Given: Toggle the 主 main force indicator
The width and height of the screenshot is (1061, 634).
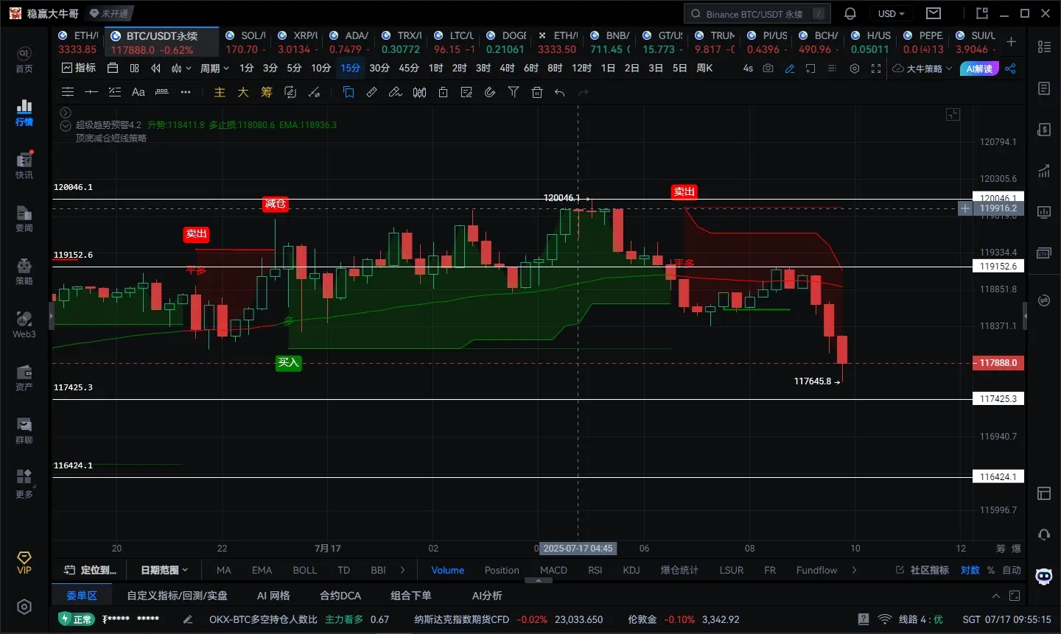Looking at the screenshot, I should (x=220, y=92).
